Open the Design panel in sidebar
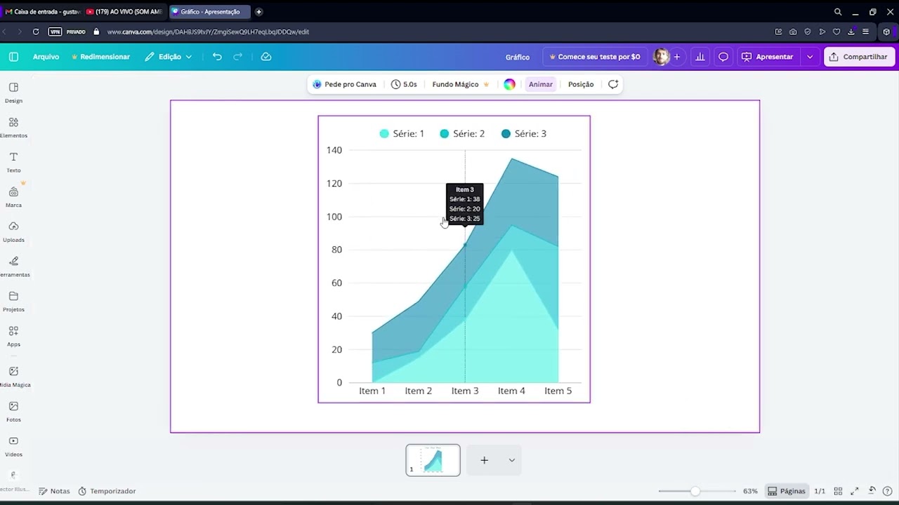 [13, 93]
